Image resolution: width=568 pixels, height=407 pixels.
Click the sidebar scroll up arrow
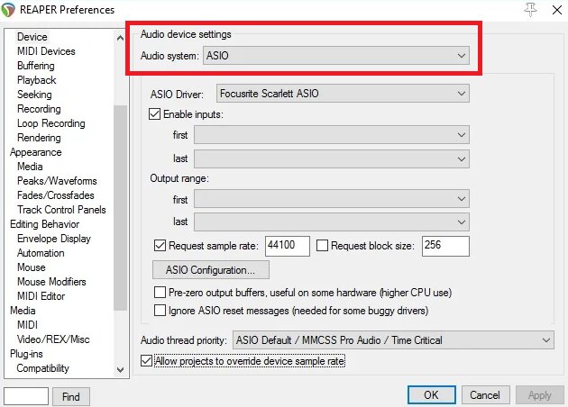[x=120, y=38]
